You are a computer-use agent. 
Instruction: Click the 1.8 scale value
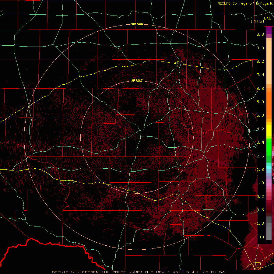pyautogui.click(x=260, y=170)
